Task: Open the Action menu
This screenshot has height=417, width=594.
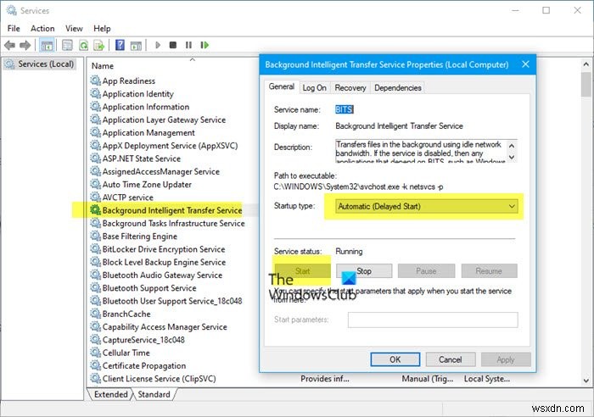Action: click(x=42, y=28)
